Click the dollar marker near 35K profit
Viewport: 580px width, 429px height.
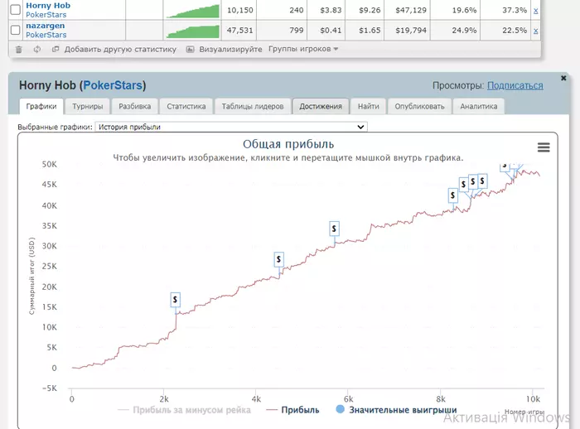[335, 229]
